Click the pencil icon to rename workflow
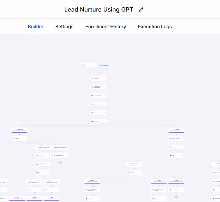Screen dimensions: 220x202 (x=141, y=9)
